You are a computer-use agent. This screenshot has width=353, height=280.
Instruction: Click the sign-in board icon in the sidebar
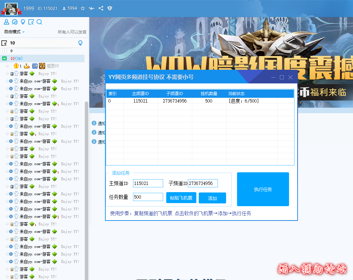tap(30, 22)
